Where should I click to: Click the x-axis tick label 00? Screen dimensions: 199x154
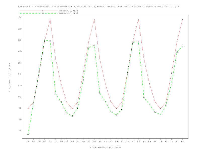pos(28,141)
